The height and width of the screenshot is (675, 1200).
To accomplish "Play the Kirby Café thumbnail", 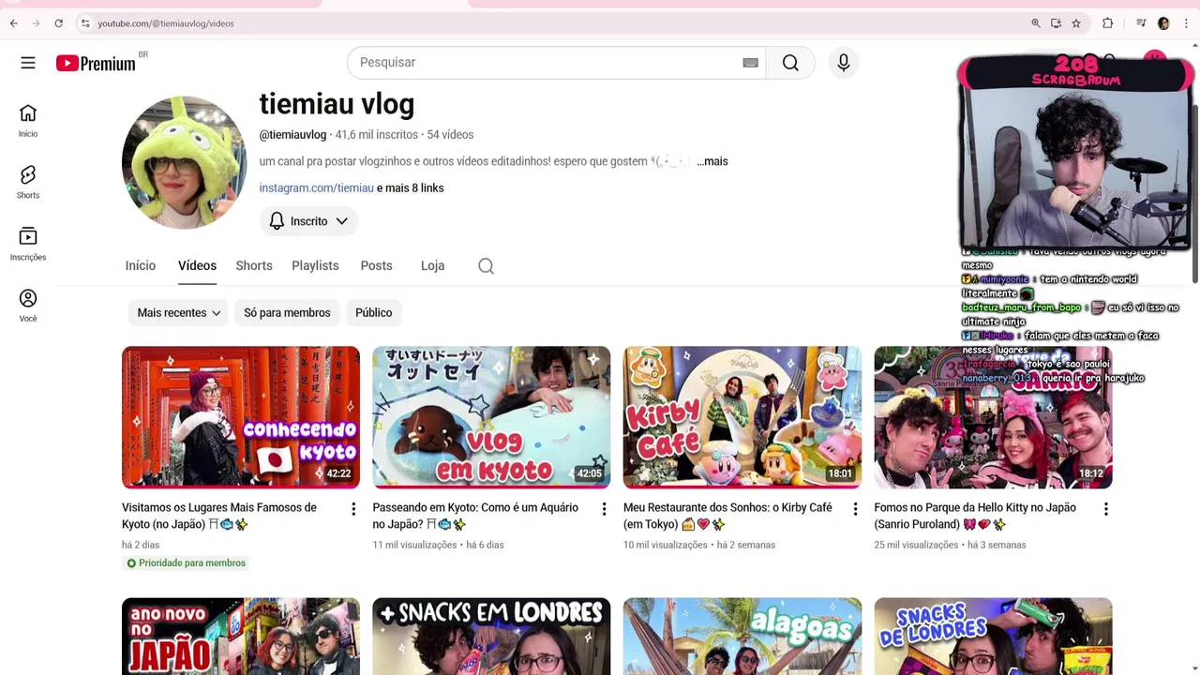I will coord(742,417).
